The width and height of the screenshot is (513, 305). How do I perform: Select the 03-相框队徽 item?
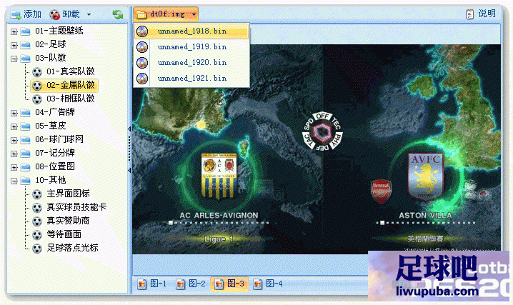click(70, 99)
